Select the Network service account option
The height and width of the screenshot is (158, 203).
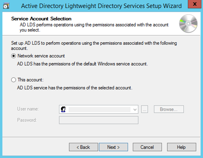click(x=14, y=56)
